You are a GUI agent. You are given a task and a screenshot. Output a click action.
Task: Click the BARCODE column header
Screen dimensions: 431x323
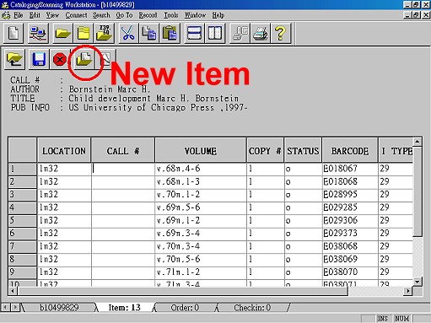pos(350,151)
